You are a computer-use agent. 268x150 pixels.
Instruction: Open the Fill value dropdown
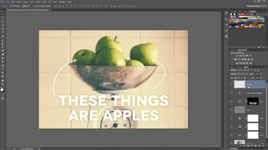261,78
